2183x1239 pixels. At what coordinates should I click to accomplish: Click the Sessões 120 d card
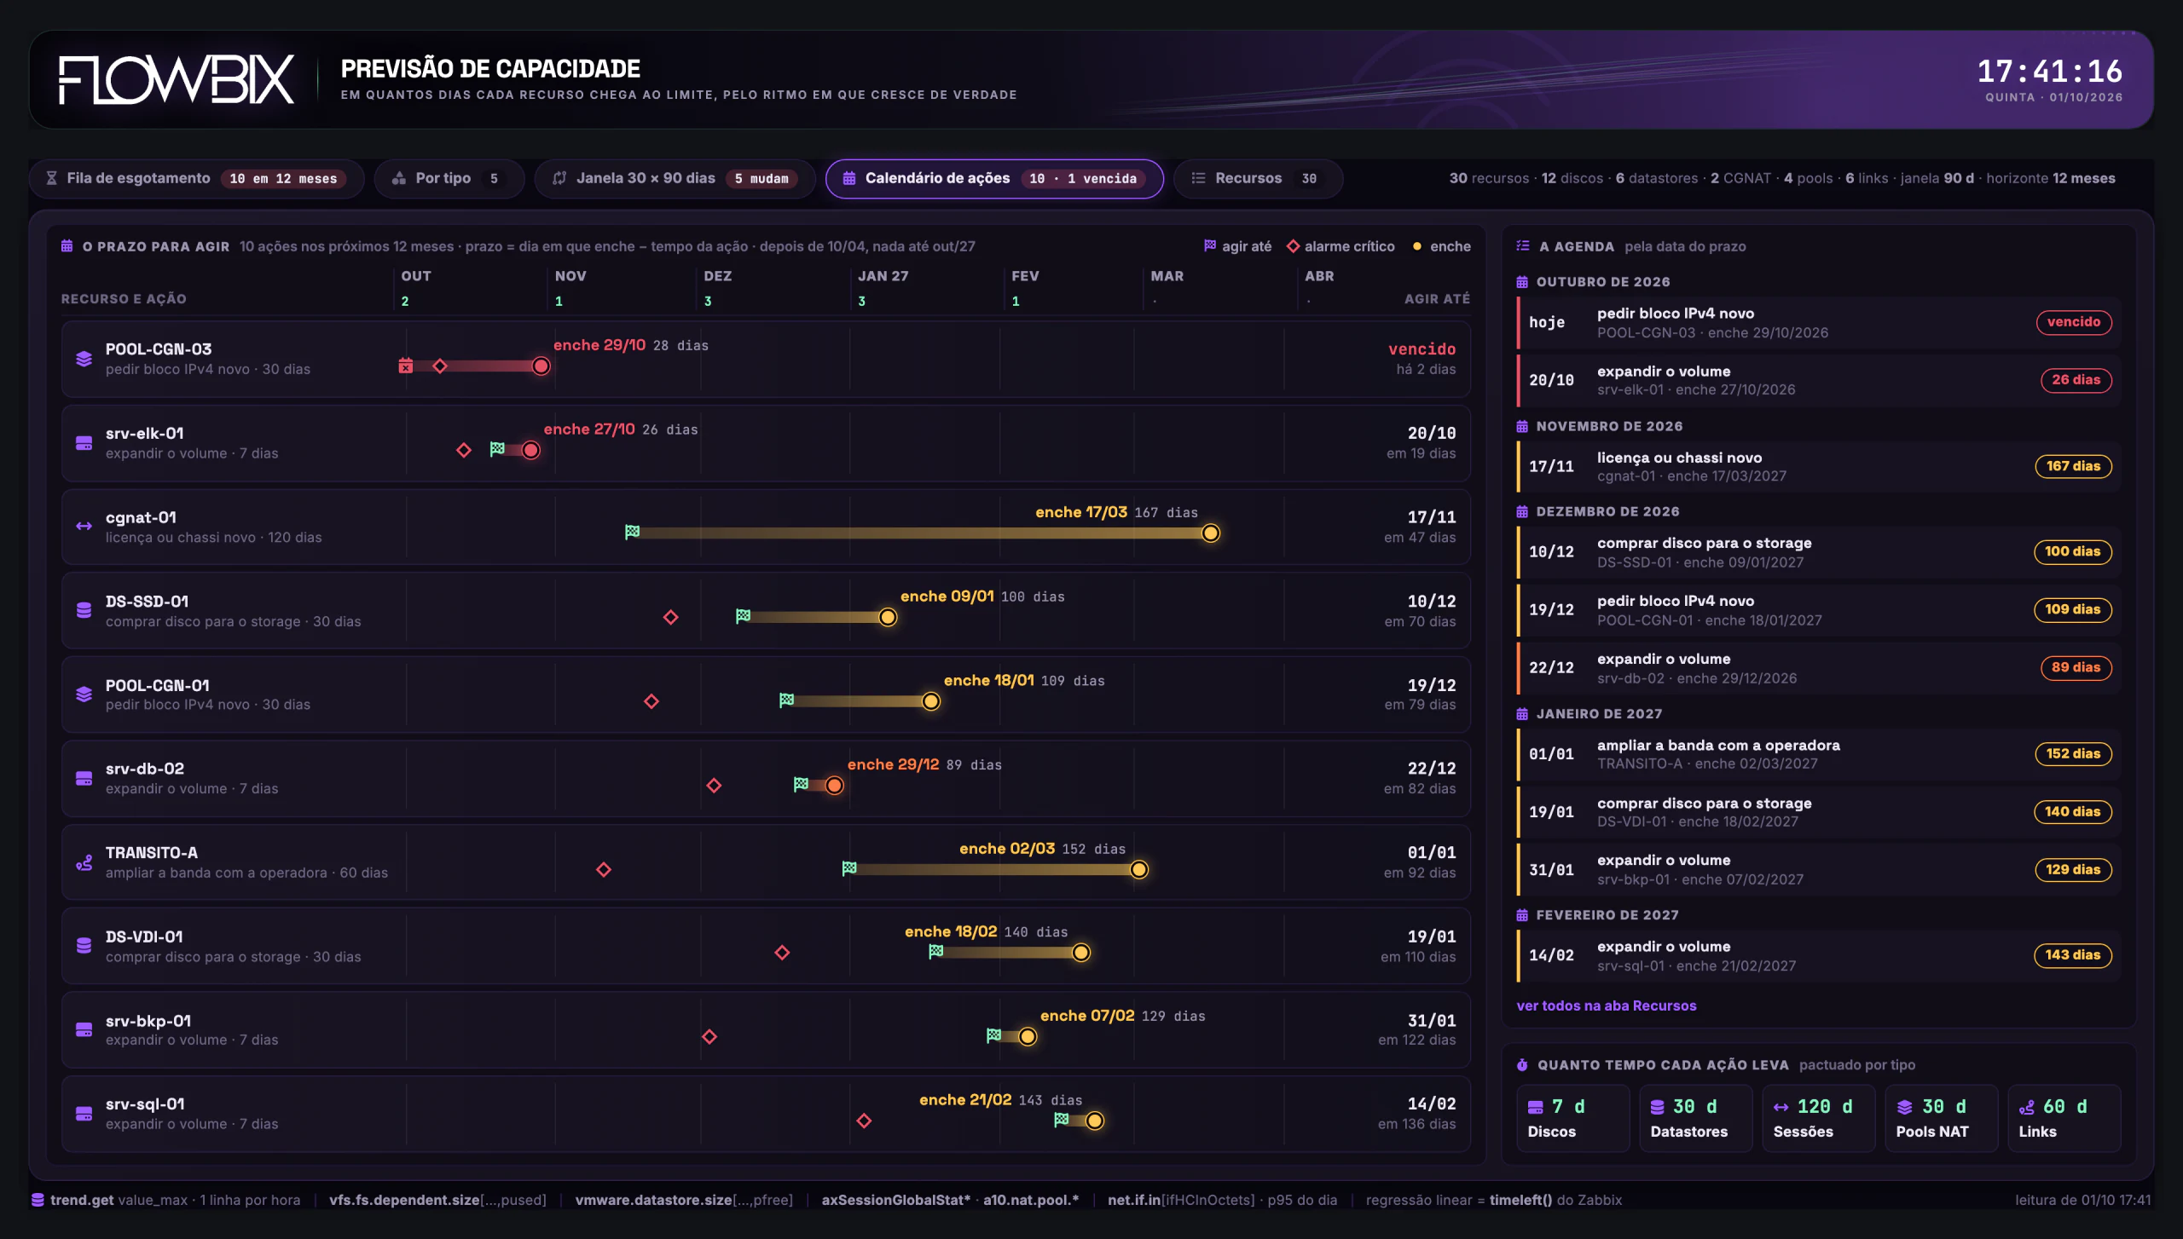coord(1818,1118)
